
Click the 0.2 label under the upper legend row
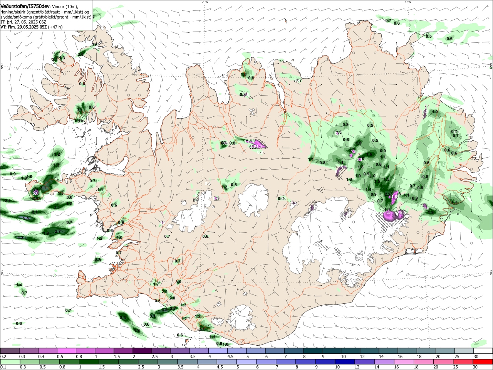[3, 357]
